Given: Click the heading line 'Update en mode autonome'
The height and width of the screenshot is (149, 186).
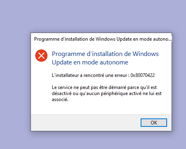Looking at the screenshot, I should pyautogui.click(x=90, y=62).
